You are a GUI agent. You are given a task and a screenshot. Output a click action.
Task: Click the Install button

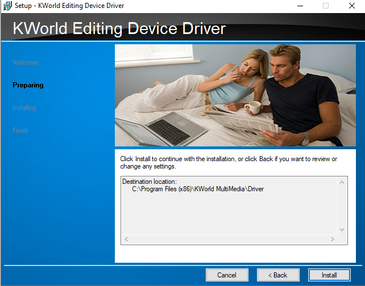[x=329, y=275]
